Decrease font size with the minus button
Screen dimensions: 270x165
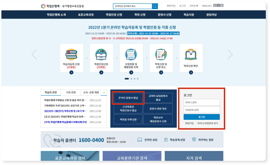[x=215, y=5]
